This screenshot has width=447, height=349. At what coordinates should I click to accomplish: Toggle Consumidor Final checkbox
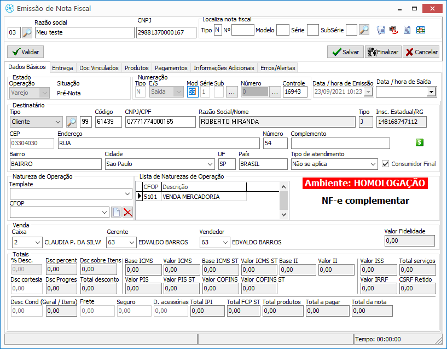click(385, 164)
